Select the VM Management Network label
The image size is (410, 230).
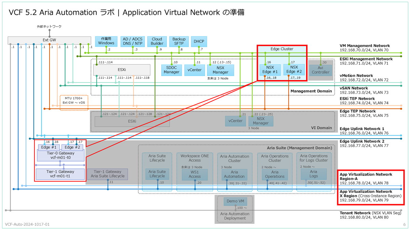(365, 46)
